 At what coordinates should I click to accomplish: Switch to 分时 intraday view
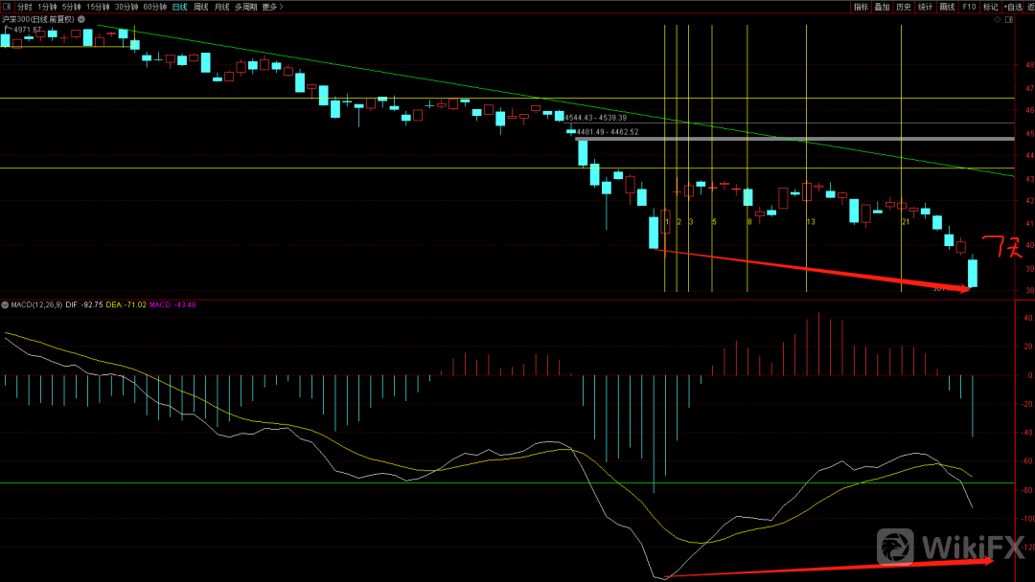pyautogui.click(x=25, y=7)
